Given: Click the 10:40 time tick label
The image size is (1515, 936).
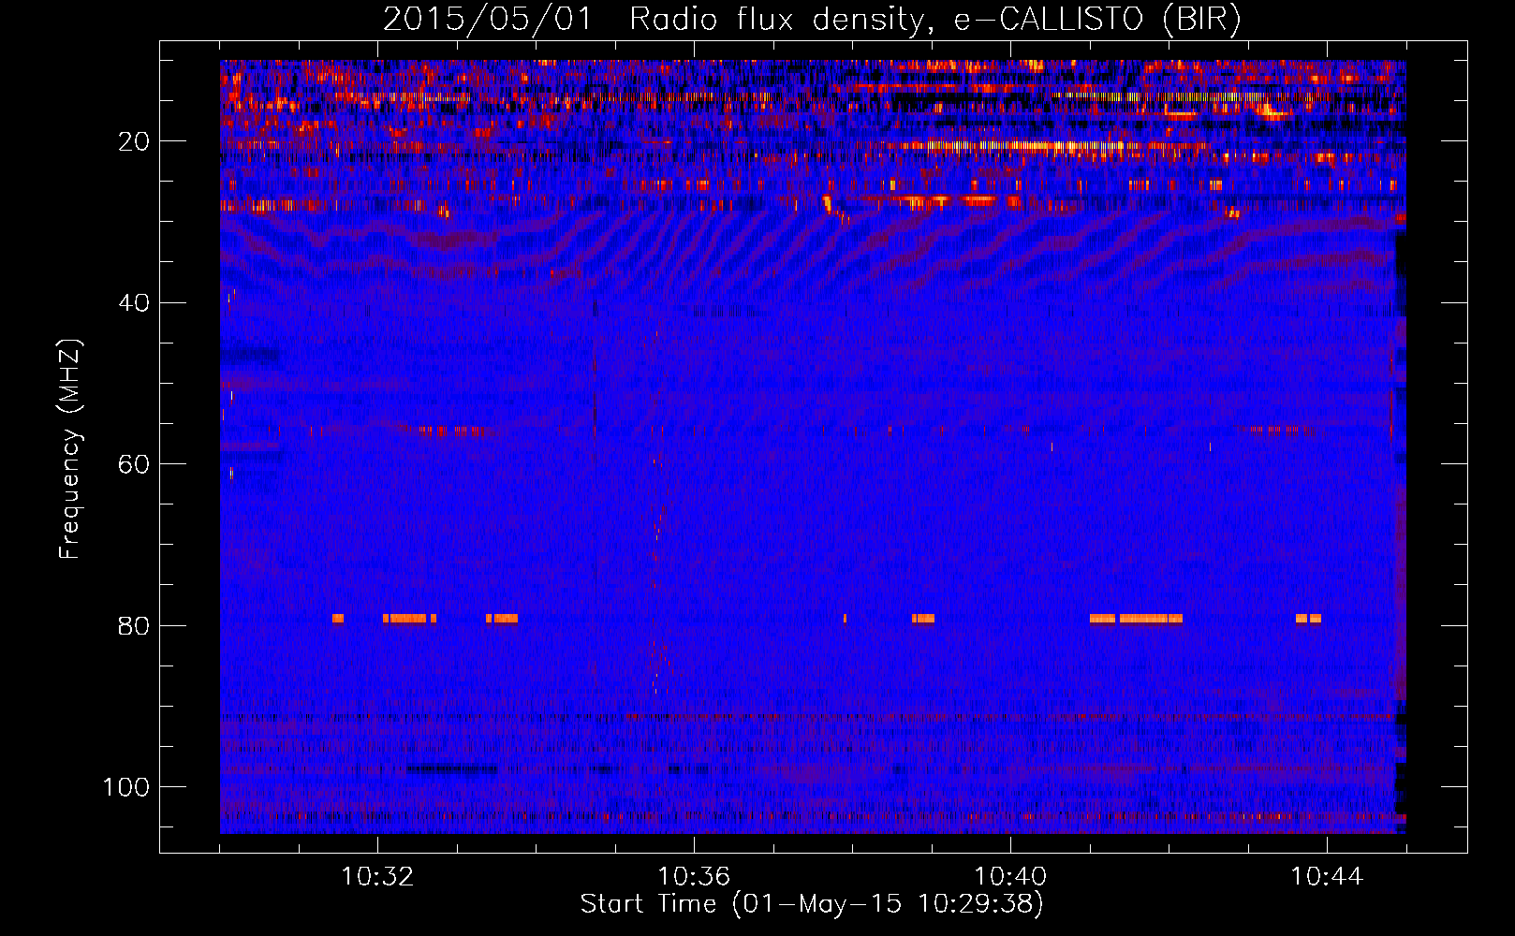Looking at the screenshot, I should [x=1010, y=877].
